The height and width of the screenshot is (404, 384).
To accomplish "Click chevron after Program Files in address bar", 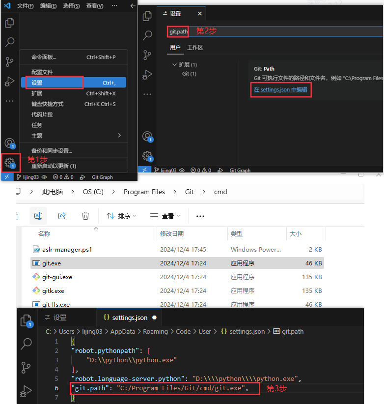I will click(x=175, y=192).
